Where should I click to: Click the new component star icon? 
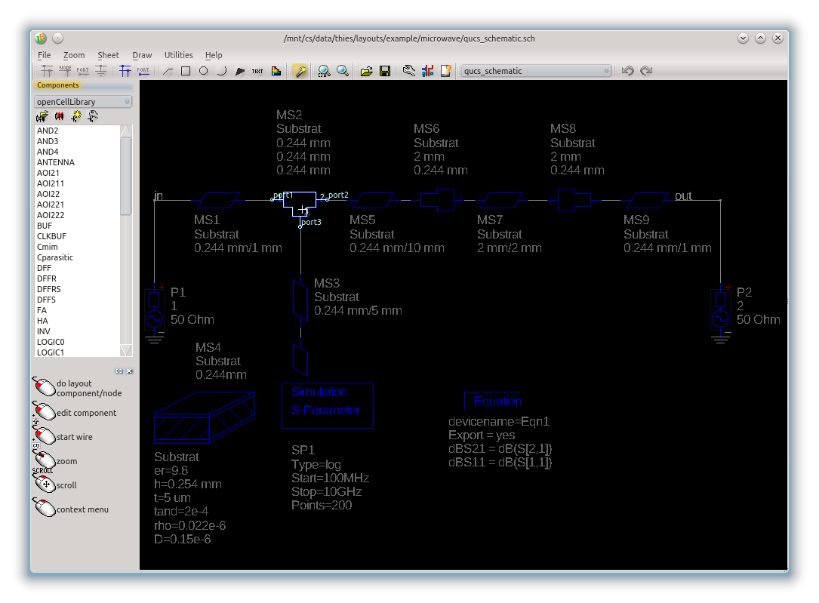76,116
